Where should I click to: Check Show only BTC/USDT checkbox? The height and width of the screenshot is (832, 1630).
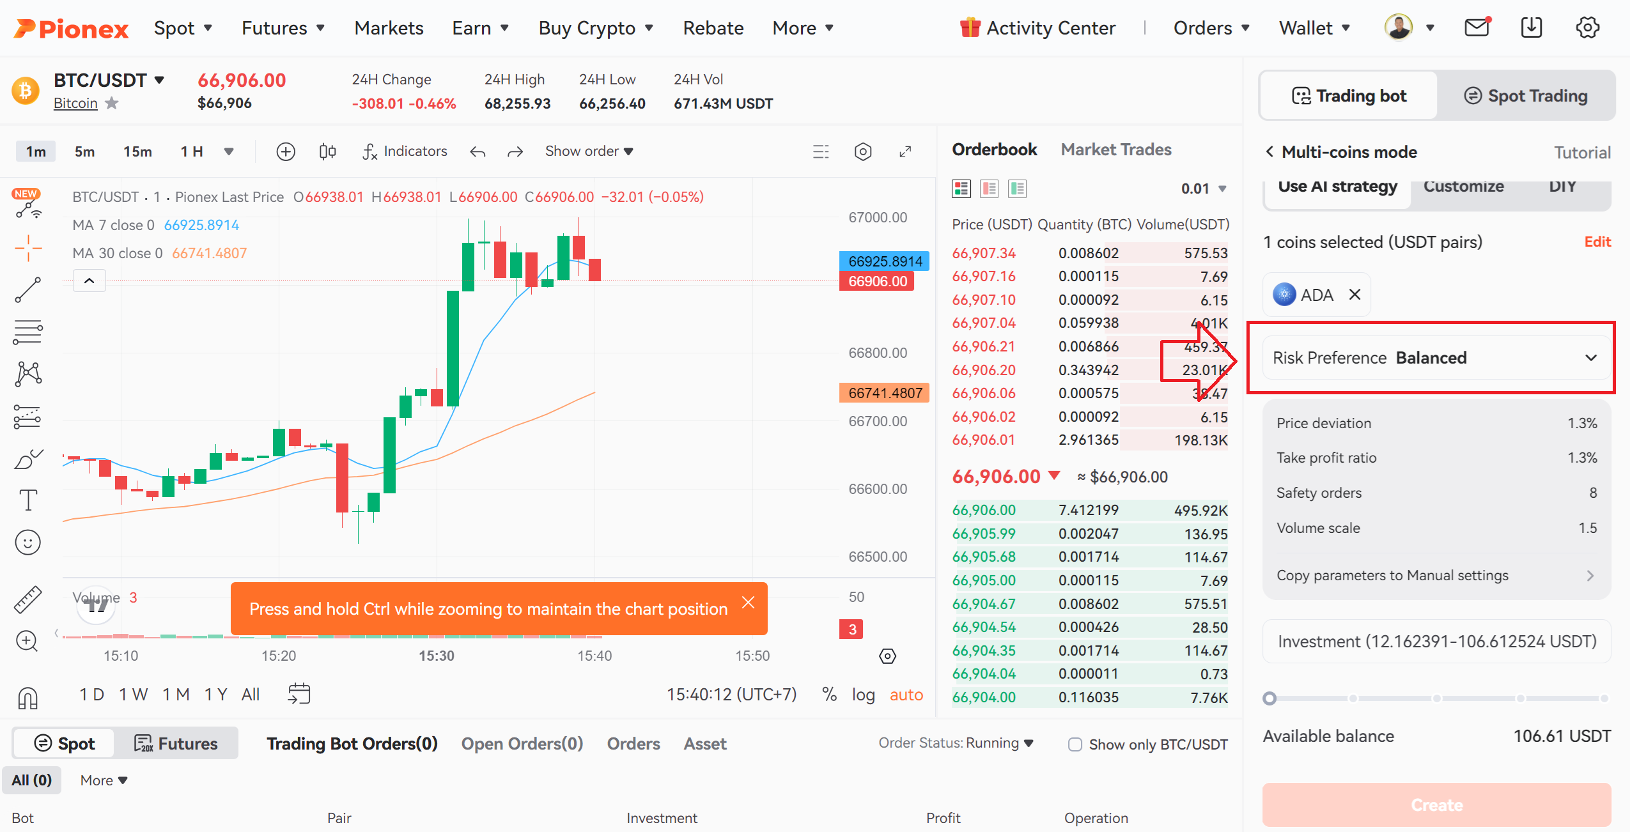[x=1075, y=744]
